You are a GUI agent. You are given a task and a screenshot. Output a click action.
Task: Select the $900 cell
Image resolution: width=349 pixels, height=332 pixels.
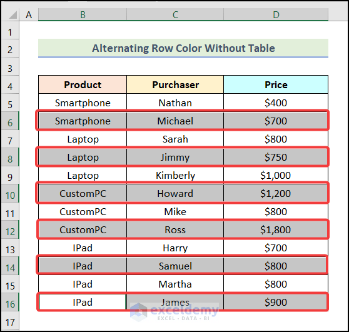tap(276, 302)
